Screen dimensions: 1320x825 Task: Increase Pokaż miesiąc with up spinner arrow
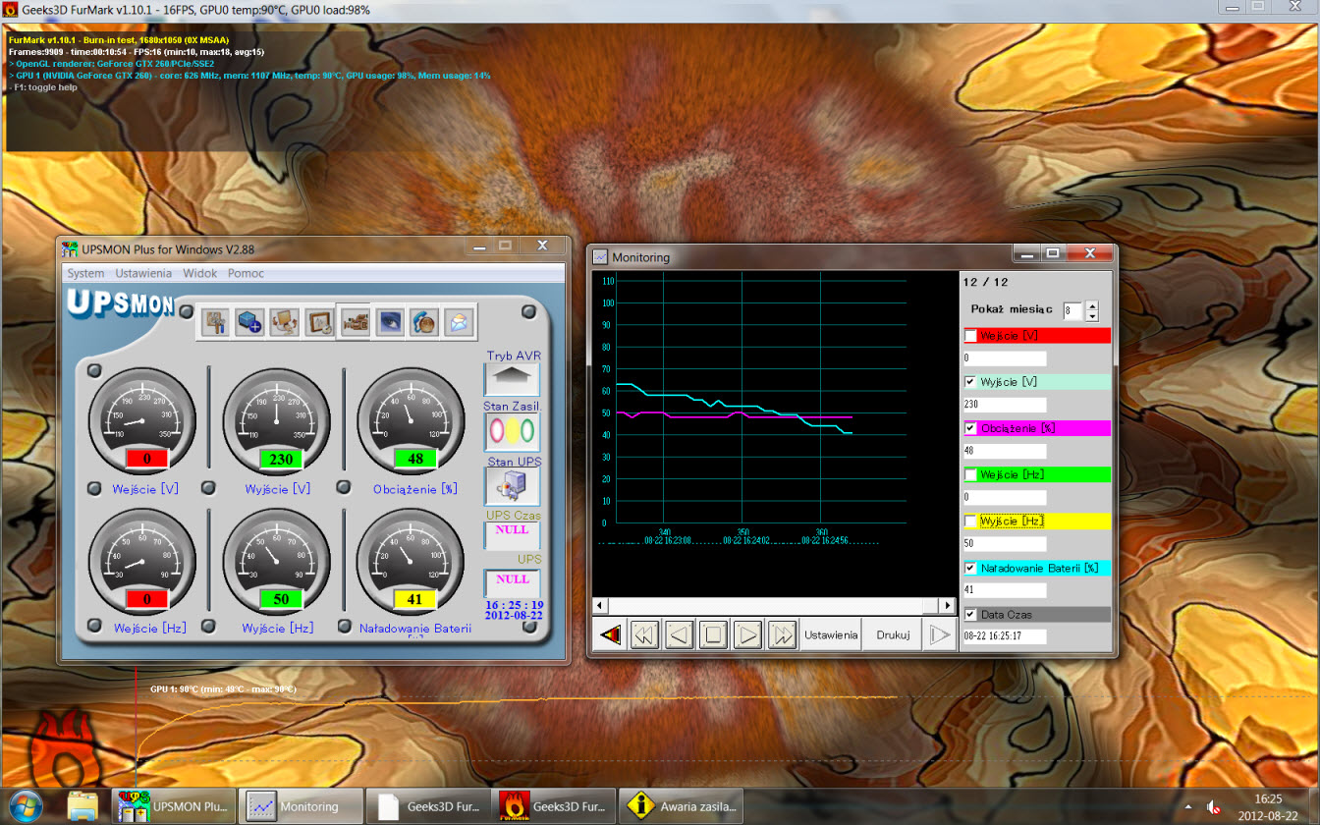(x=1091, y=305)
